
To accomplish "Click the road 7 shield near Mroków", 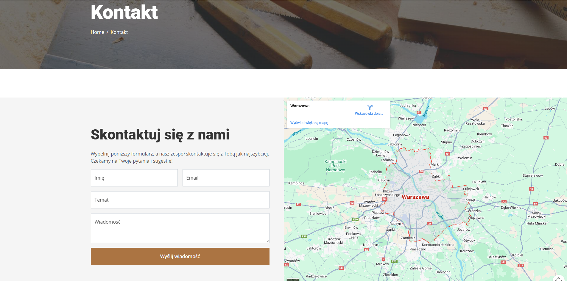I will tap(384, 259).
